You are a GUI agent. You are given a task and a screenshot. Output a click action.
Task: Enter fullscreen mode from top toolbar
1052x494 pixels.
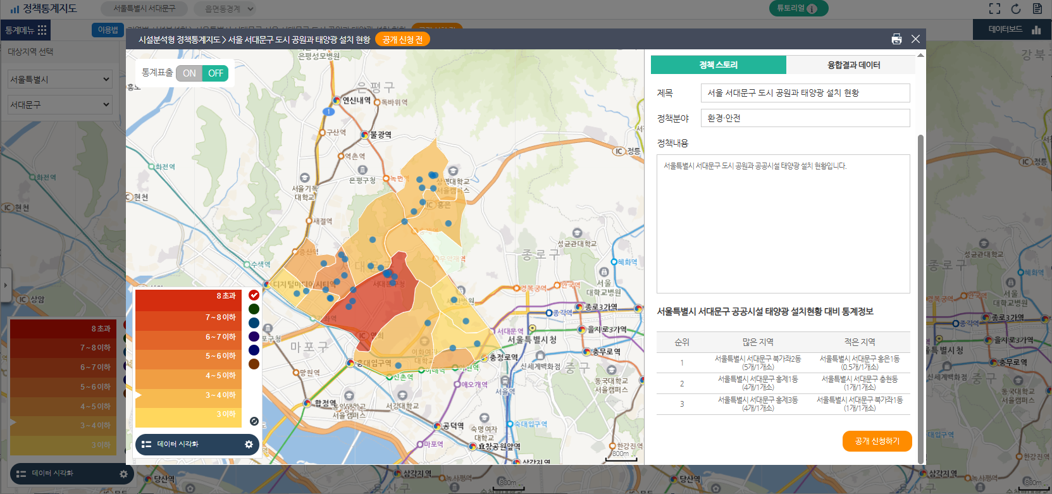pyautogui.click(x=994, y=9)
